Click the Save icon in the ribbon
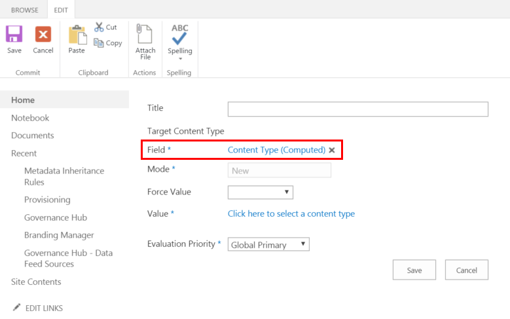This screenshot has height=319, width=510. point(14,35)
